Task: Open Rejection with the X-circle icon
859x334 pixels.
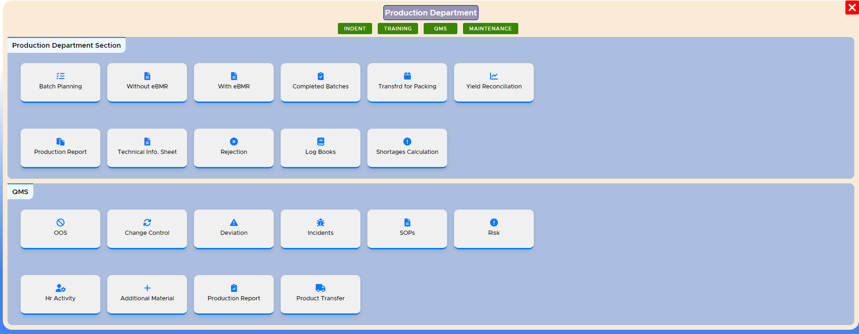Action: 234,141
